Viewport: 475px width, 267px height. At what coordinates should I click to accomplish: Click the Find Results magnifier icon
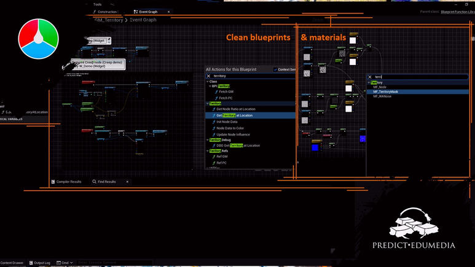pyautogui.click(x=94, y=182)
